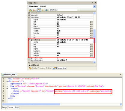Click the TypeDefinition line in source code
Image resolution: width=125 pixels, height=111 pixels.
[x=29, y=84]
